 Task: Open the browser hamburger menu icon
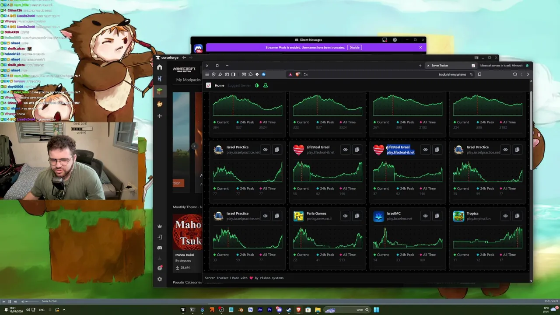tap(207, 74)
